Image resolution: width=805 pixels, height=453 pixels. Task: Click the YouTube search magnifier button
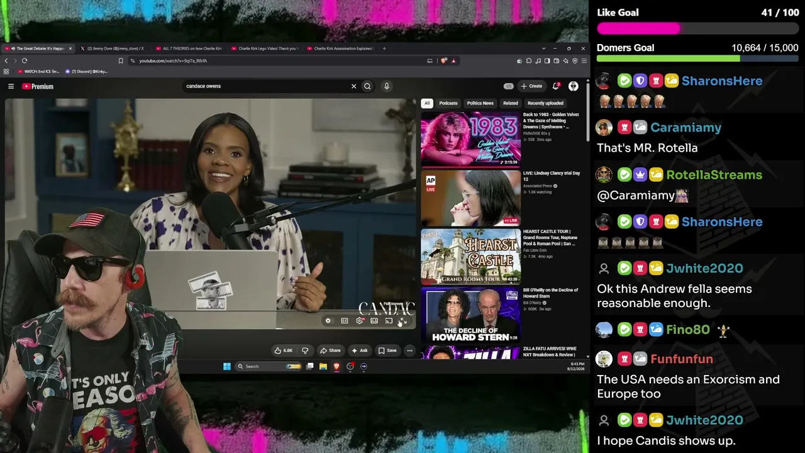pyautogui.click(x=367, y=86)
